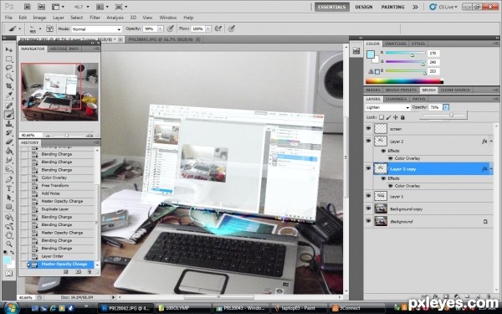Select the Crop tool
Screen dimensions: 502x314
click(9, 86)
